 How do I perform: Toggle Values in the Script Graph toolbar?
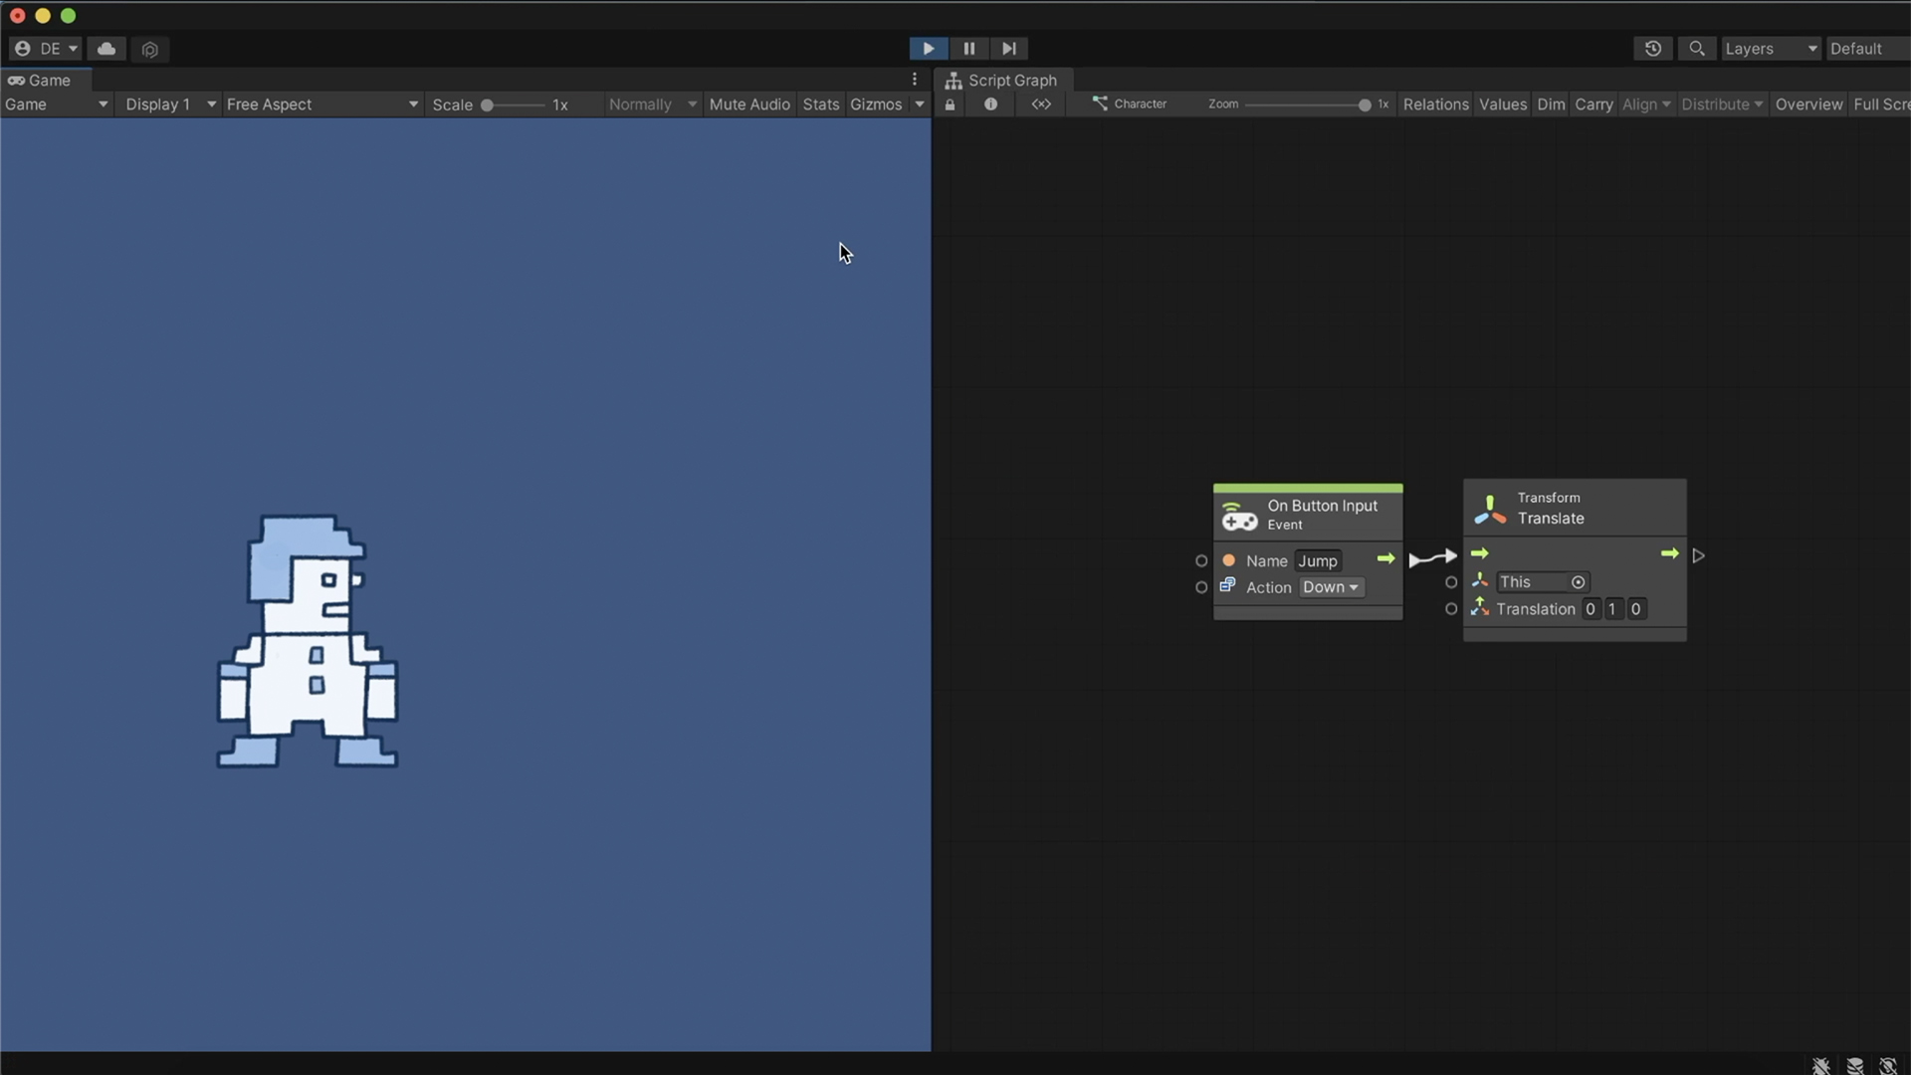(x=1502, y=104)
